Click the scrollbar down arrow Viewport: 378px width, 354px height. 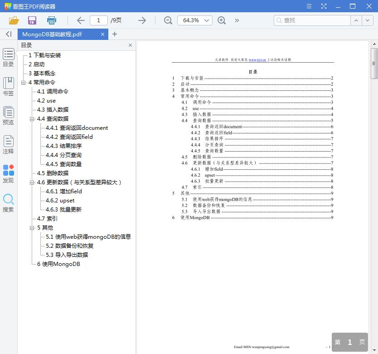point(374,350)
